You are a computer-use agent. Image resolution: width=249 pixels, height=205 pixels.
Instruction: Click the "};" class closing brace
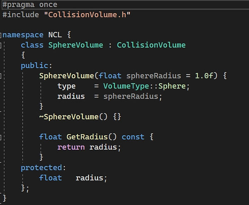[25, 188]
